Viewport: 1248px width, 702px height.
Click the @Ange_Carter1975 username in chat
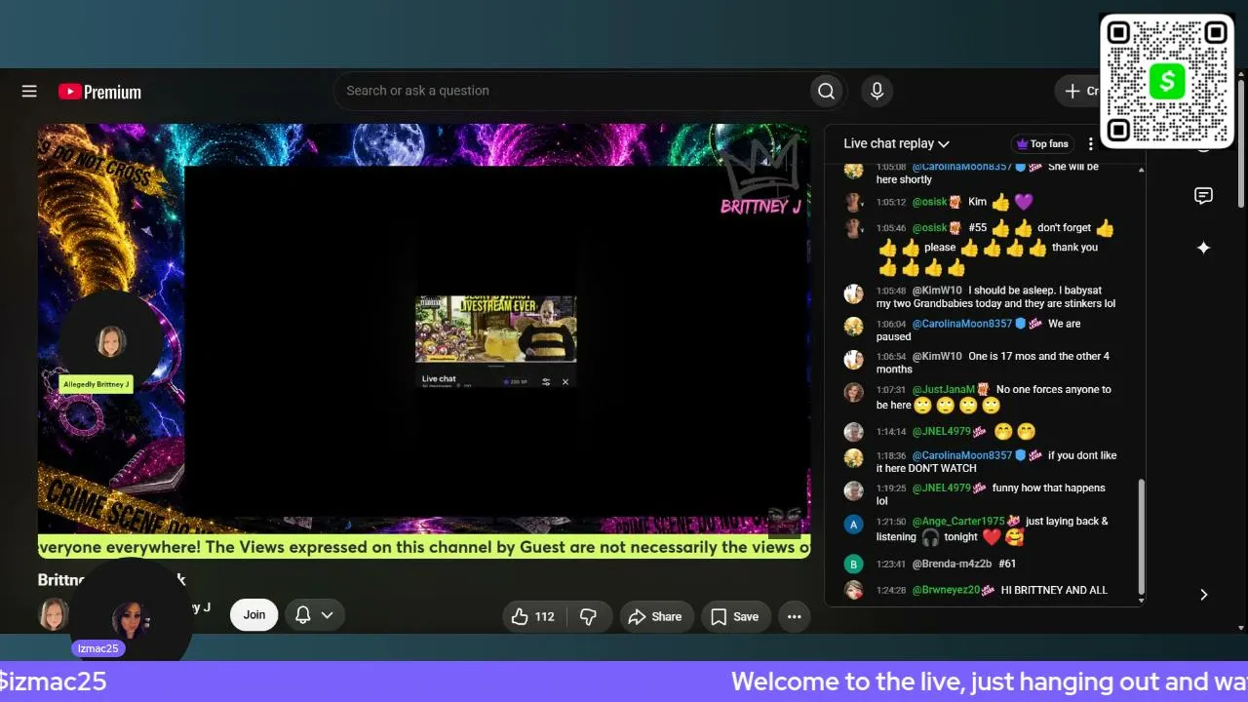958,521
